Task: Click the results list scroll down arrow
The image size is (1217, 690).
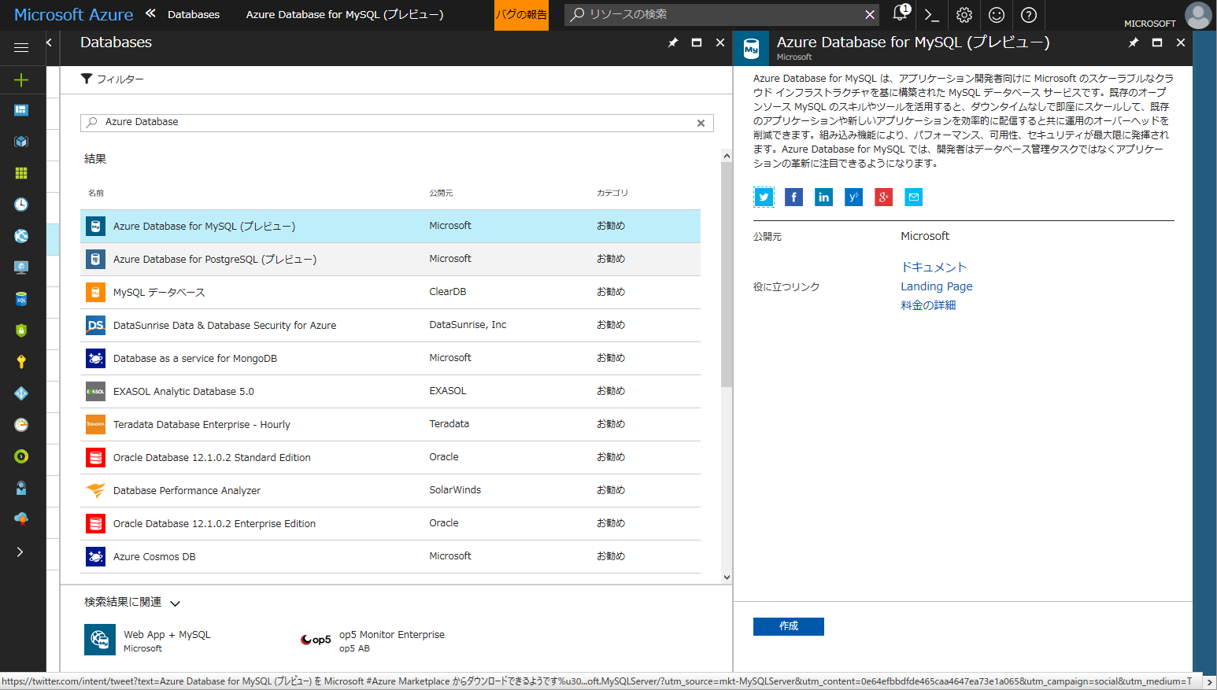Action: 727,577
